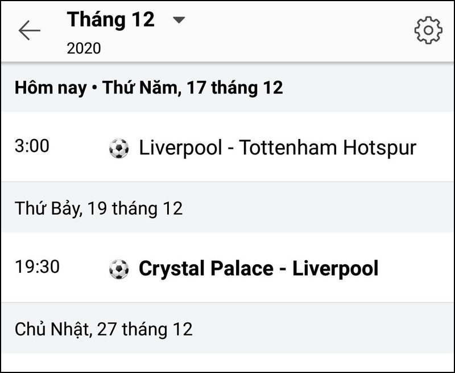
Task: Tap Liverpool in the 19:30 match
Action: click(x=336, y=268)
